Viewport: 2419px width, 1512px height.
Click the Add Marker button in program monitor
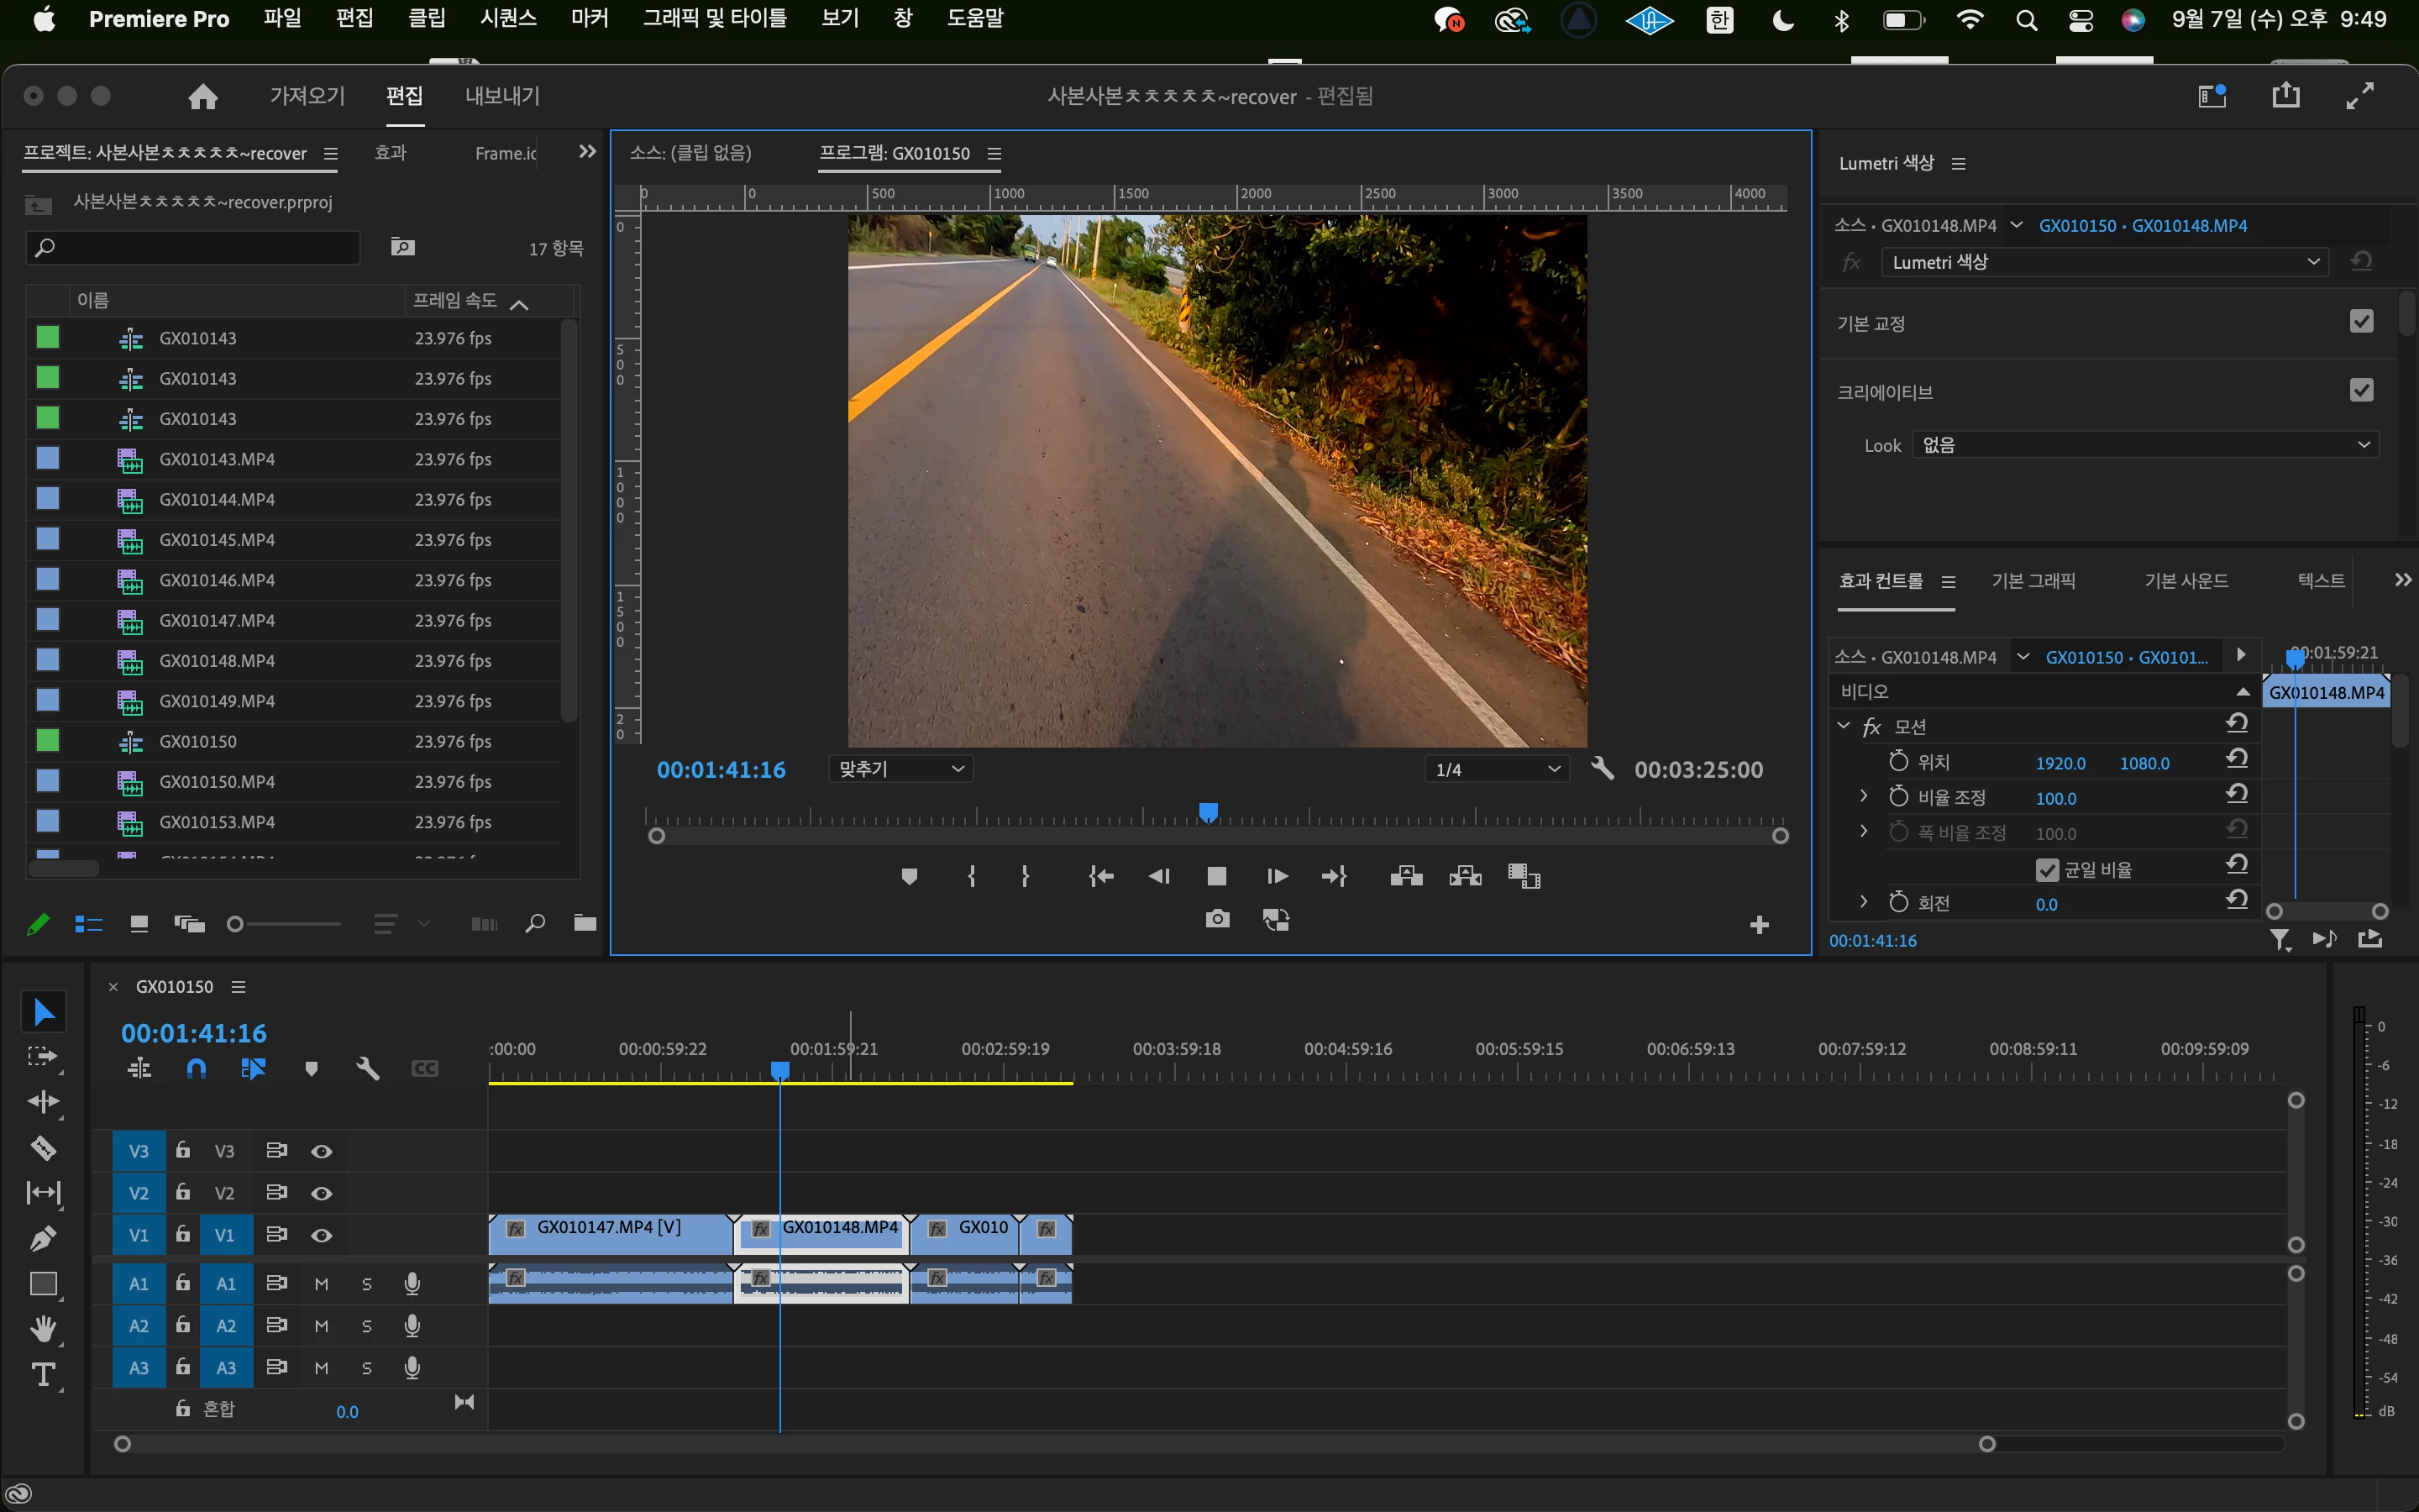point(909,877)
